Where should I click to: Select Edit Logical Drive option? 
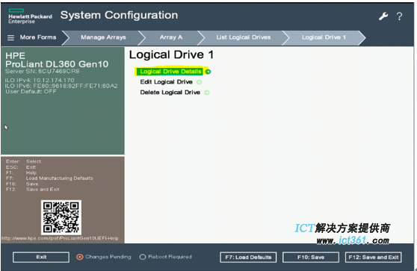coord(166,82)
